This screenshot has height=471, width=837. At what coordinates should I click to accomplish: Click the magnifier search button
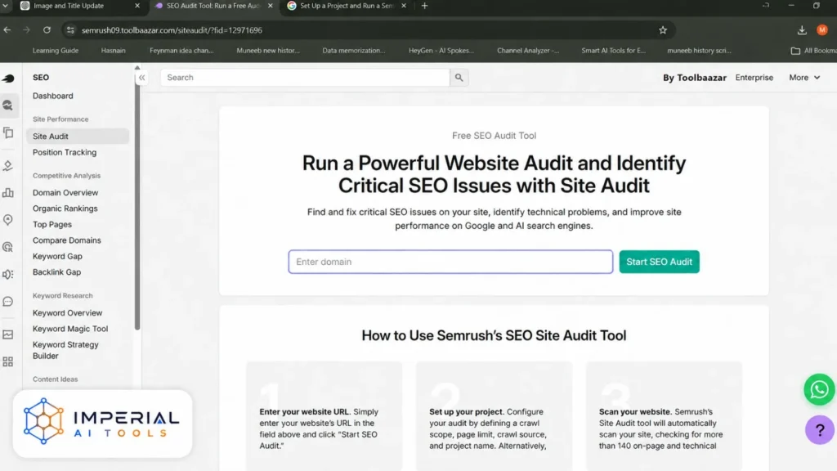click(459, 78)
